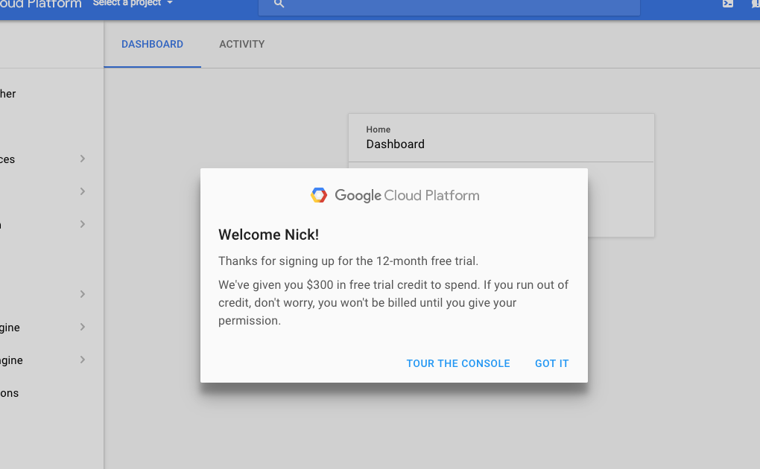Open the sidebar item ending in "ons"
This screenshot has height=469, width=760.
(x=10, y=393)
